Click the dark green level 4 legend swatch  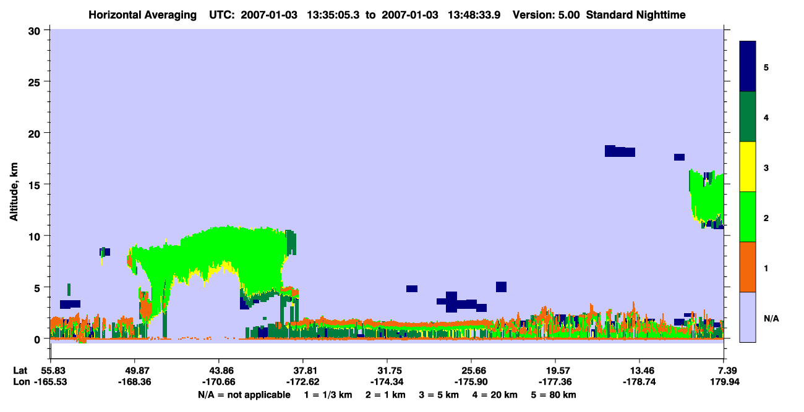point(748,117)
